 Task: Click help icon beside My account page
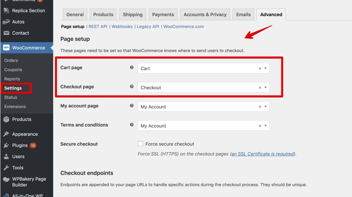pos(132,105)
